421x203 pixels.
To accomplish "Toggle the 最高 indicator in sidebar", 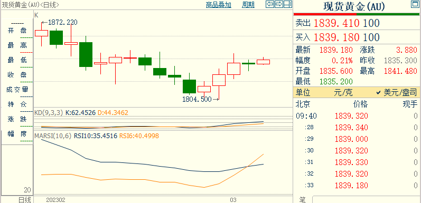I will (x=17, y=45).
